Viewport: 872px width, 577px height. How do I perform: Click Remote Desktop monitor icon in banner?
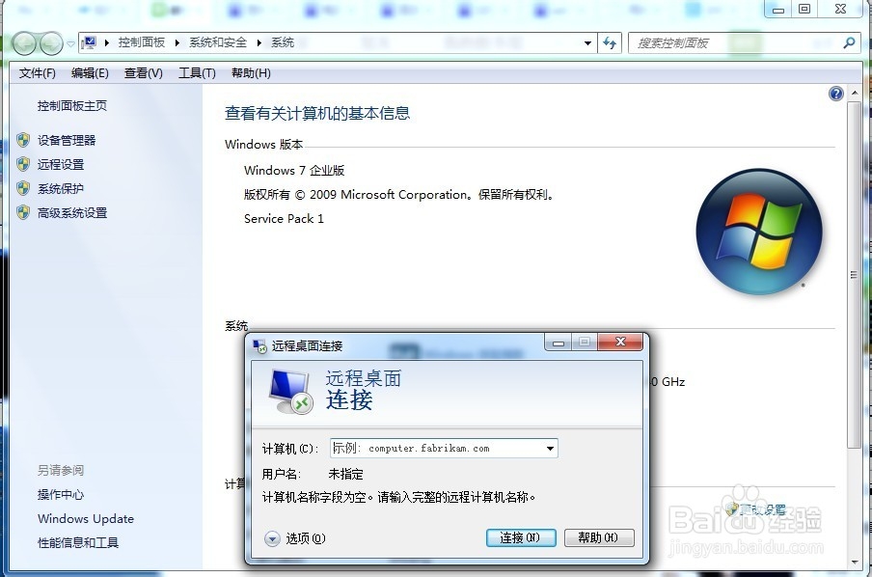[290, 392]
